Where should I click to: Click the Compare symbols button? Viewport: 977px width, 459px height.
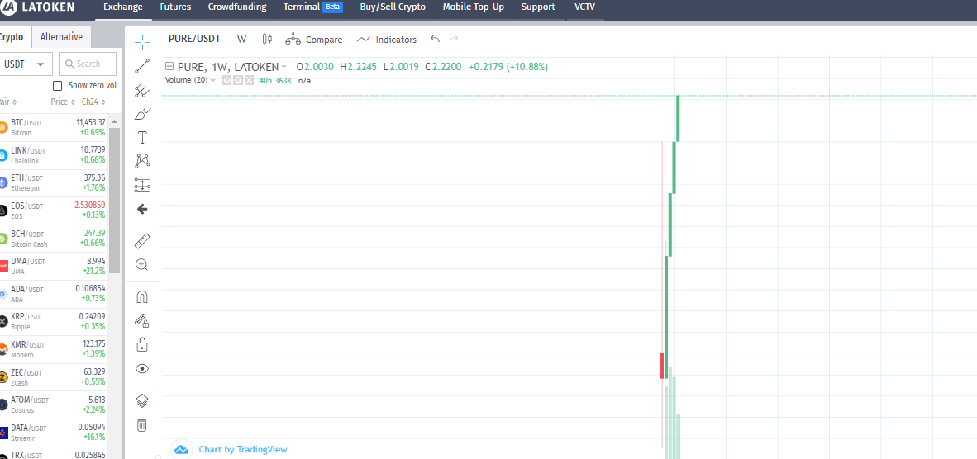314,39
